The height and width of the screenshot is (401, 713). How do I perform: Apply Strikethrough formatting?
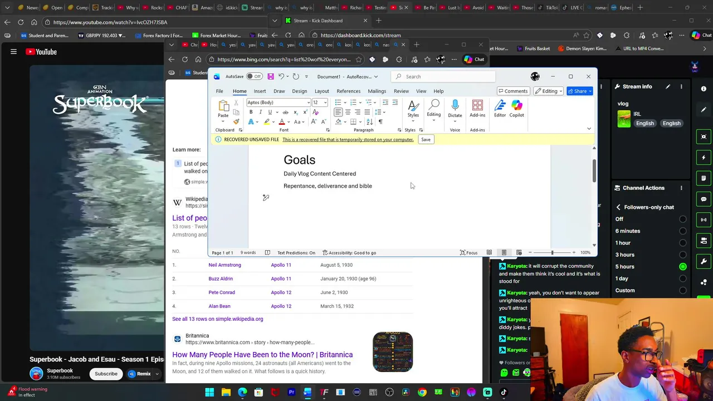click(285, 112)
